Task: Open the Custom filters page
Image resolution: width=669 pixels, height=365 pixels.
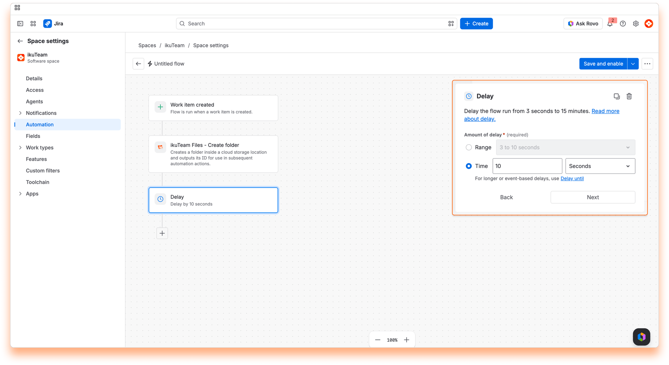Action: coord(67,171)
